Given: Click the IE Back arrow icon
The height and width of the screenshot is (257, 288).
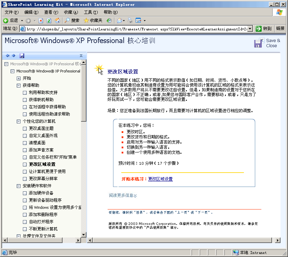Looking at the screenshot, I should click(x=6, y=21).
